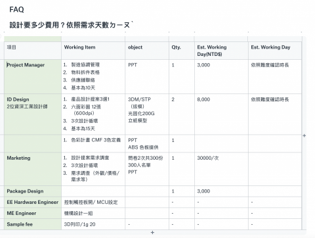Click the heading 設計要多少費用？
The image size is (315, 238).
tap(38, 25)
